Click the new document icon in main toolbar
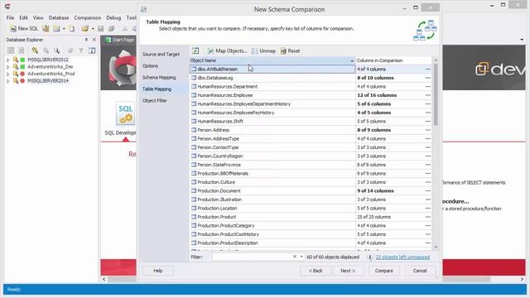530x298 pixels. [x=72, y=29]
